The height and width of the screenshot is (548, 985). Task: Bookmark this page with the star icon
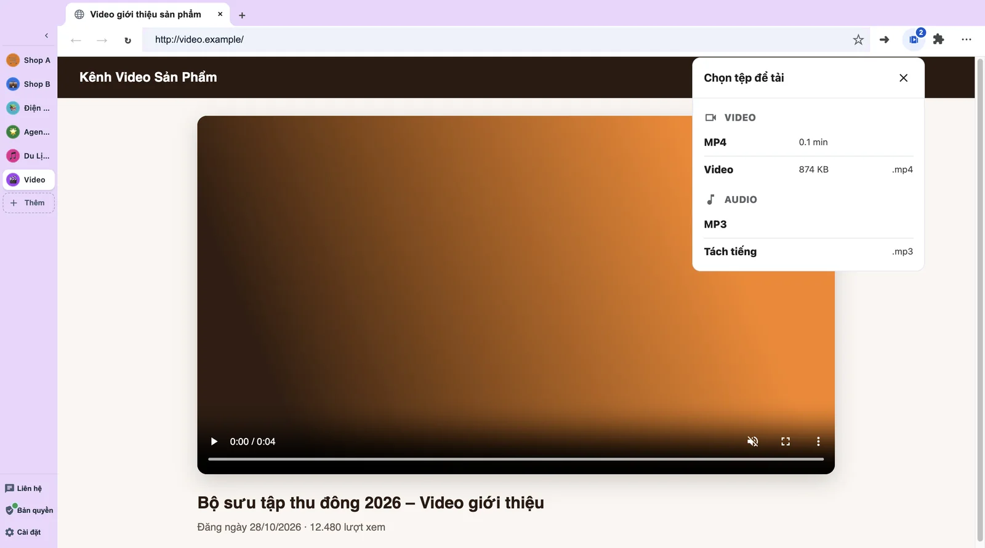[858, 40]
